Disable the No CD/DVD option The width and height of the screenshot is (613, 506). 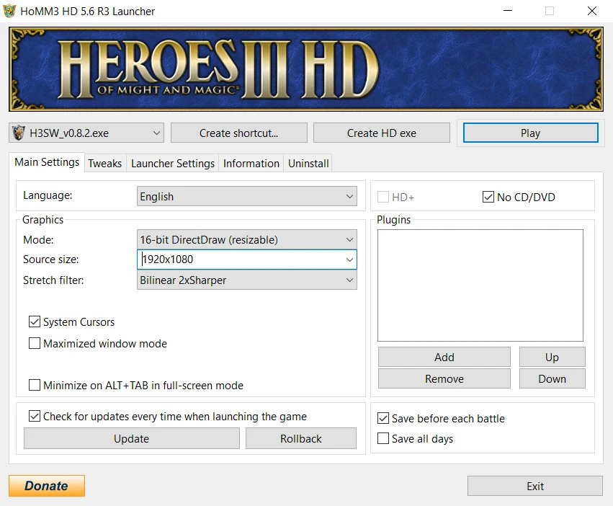488,196
